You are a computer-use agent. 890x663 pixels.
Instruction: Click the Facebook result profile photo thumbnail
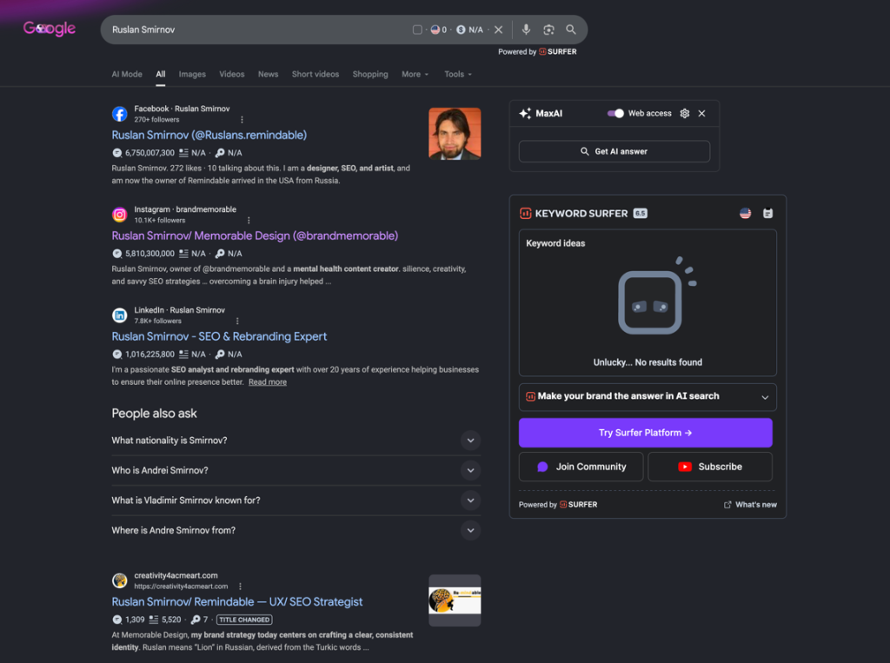(x=455, y=134)
